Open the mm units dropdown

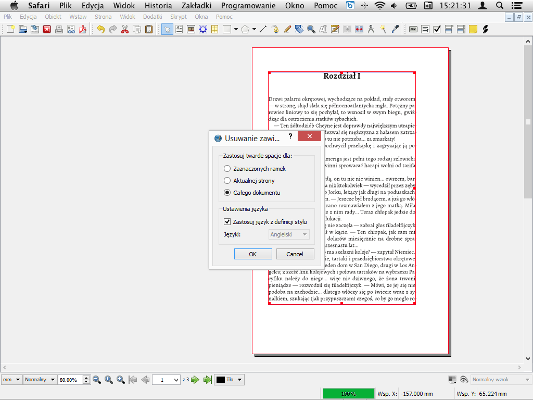[x=11, y=380]
